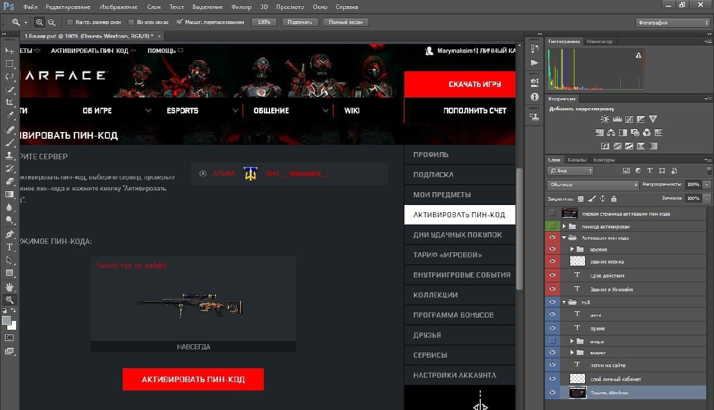Select the Альфа server radio button
The height and width of the screenshot is (410, 714).
coord(202,173)
